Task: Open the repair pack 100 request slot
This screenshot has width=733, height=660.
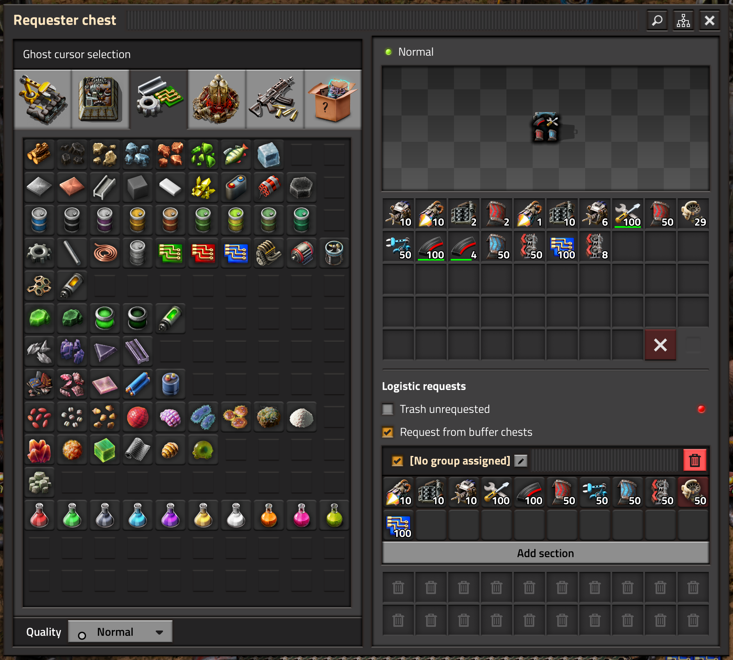Action: [497, 493]
